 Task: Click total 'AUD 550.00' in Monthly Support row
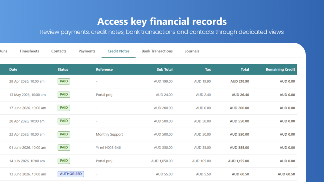click(240, 134)
